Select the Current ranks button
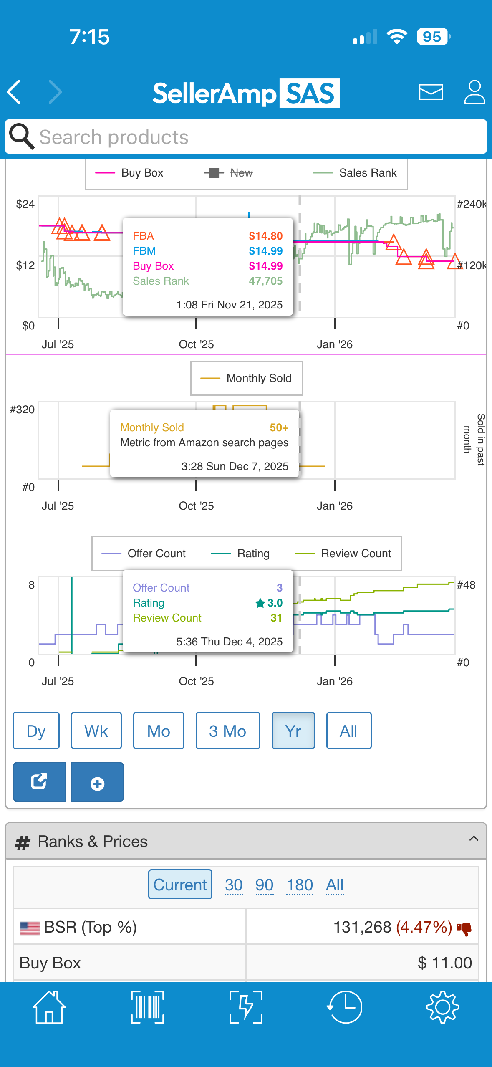The width and height of the screenshot is (492, 1067). [180, 884]
